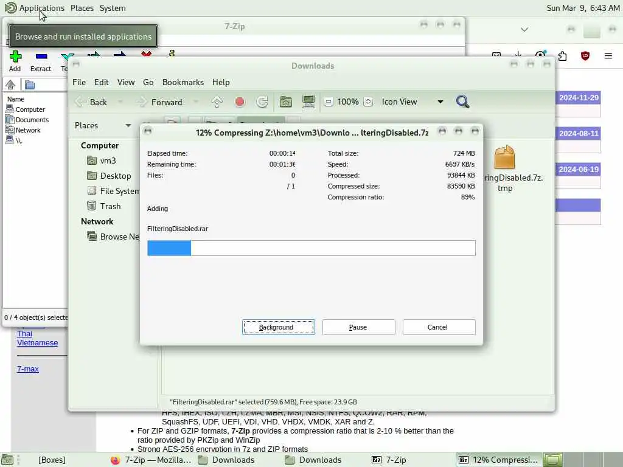Open the Places menu in top panel
This screenshot has width=623, height=467.
(82, 8)
